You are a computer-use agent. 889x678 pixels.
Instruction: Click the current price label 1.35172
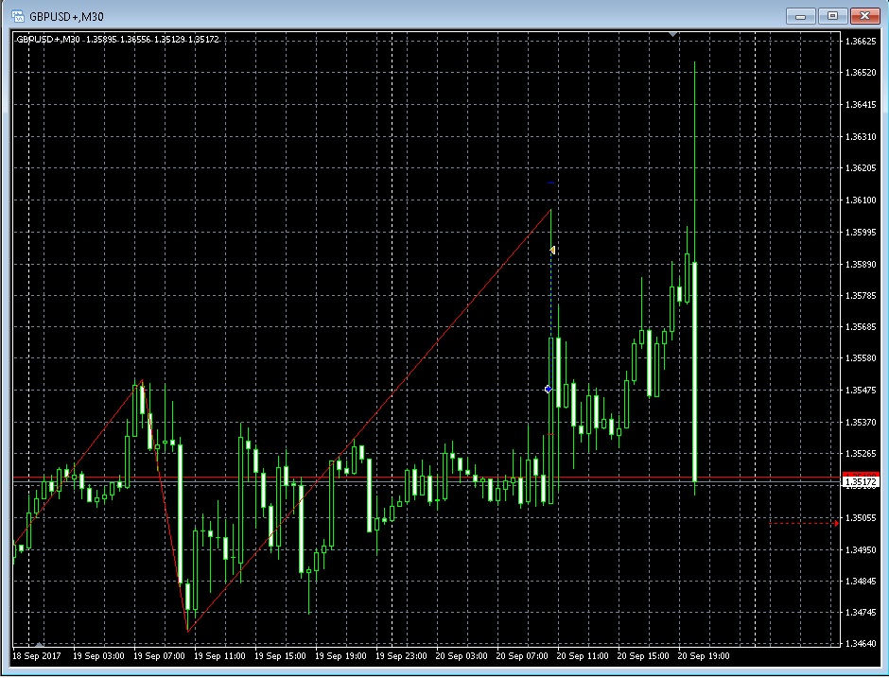click(861, 482)
